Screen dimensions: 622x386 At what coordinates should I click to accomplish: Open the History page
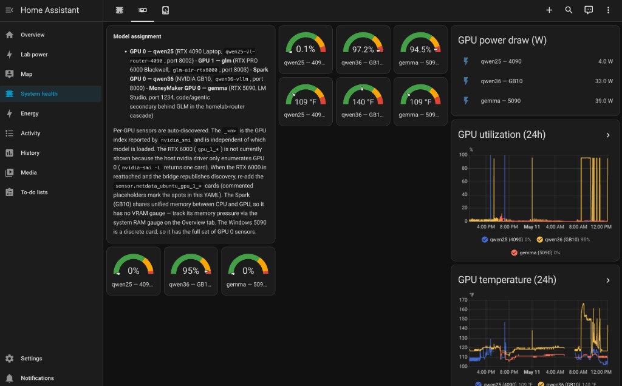[51, 153]
